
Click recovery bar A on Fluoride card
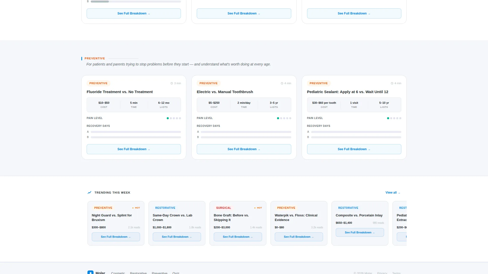pos(136,132)
